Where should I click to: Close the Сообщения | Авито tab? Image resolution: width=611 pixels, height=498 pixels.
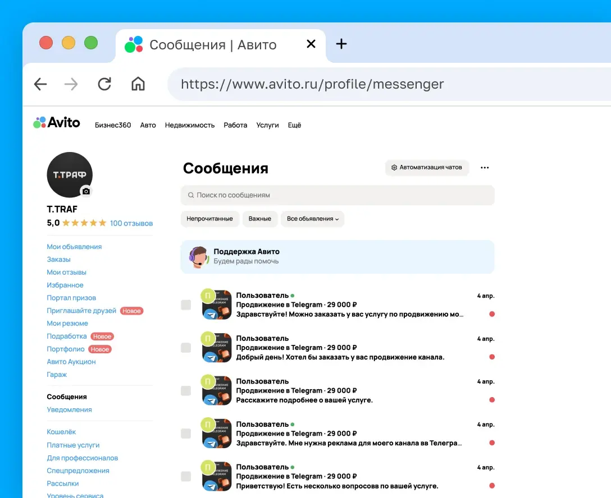point(311,44)
